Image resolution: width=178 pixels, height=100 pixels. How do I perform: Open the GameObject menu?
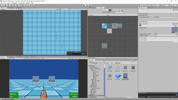(14, 3)
